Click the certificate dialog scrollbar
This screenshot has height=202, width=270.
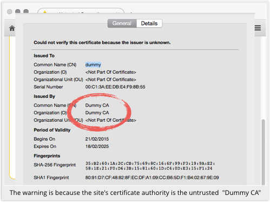pos(264,152)
